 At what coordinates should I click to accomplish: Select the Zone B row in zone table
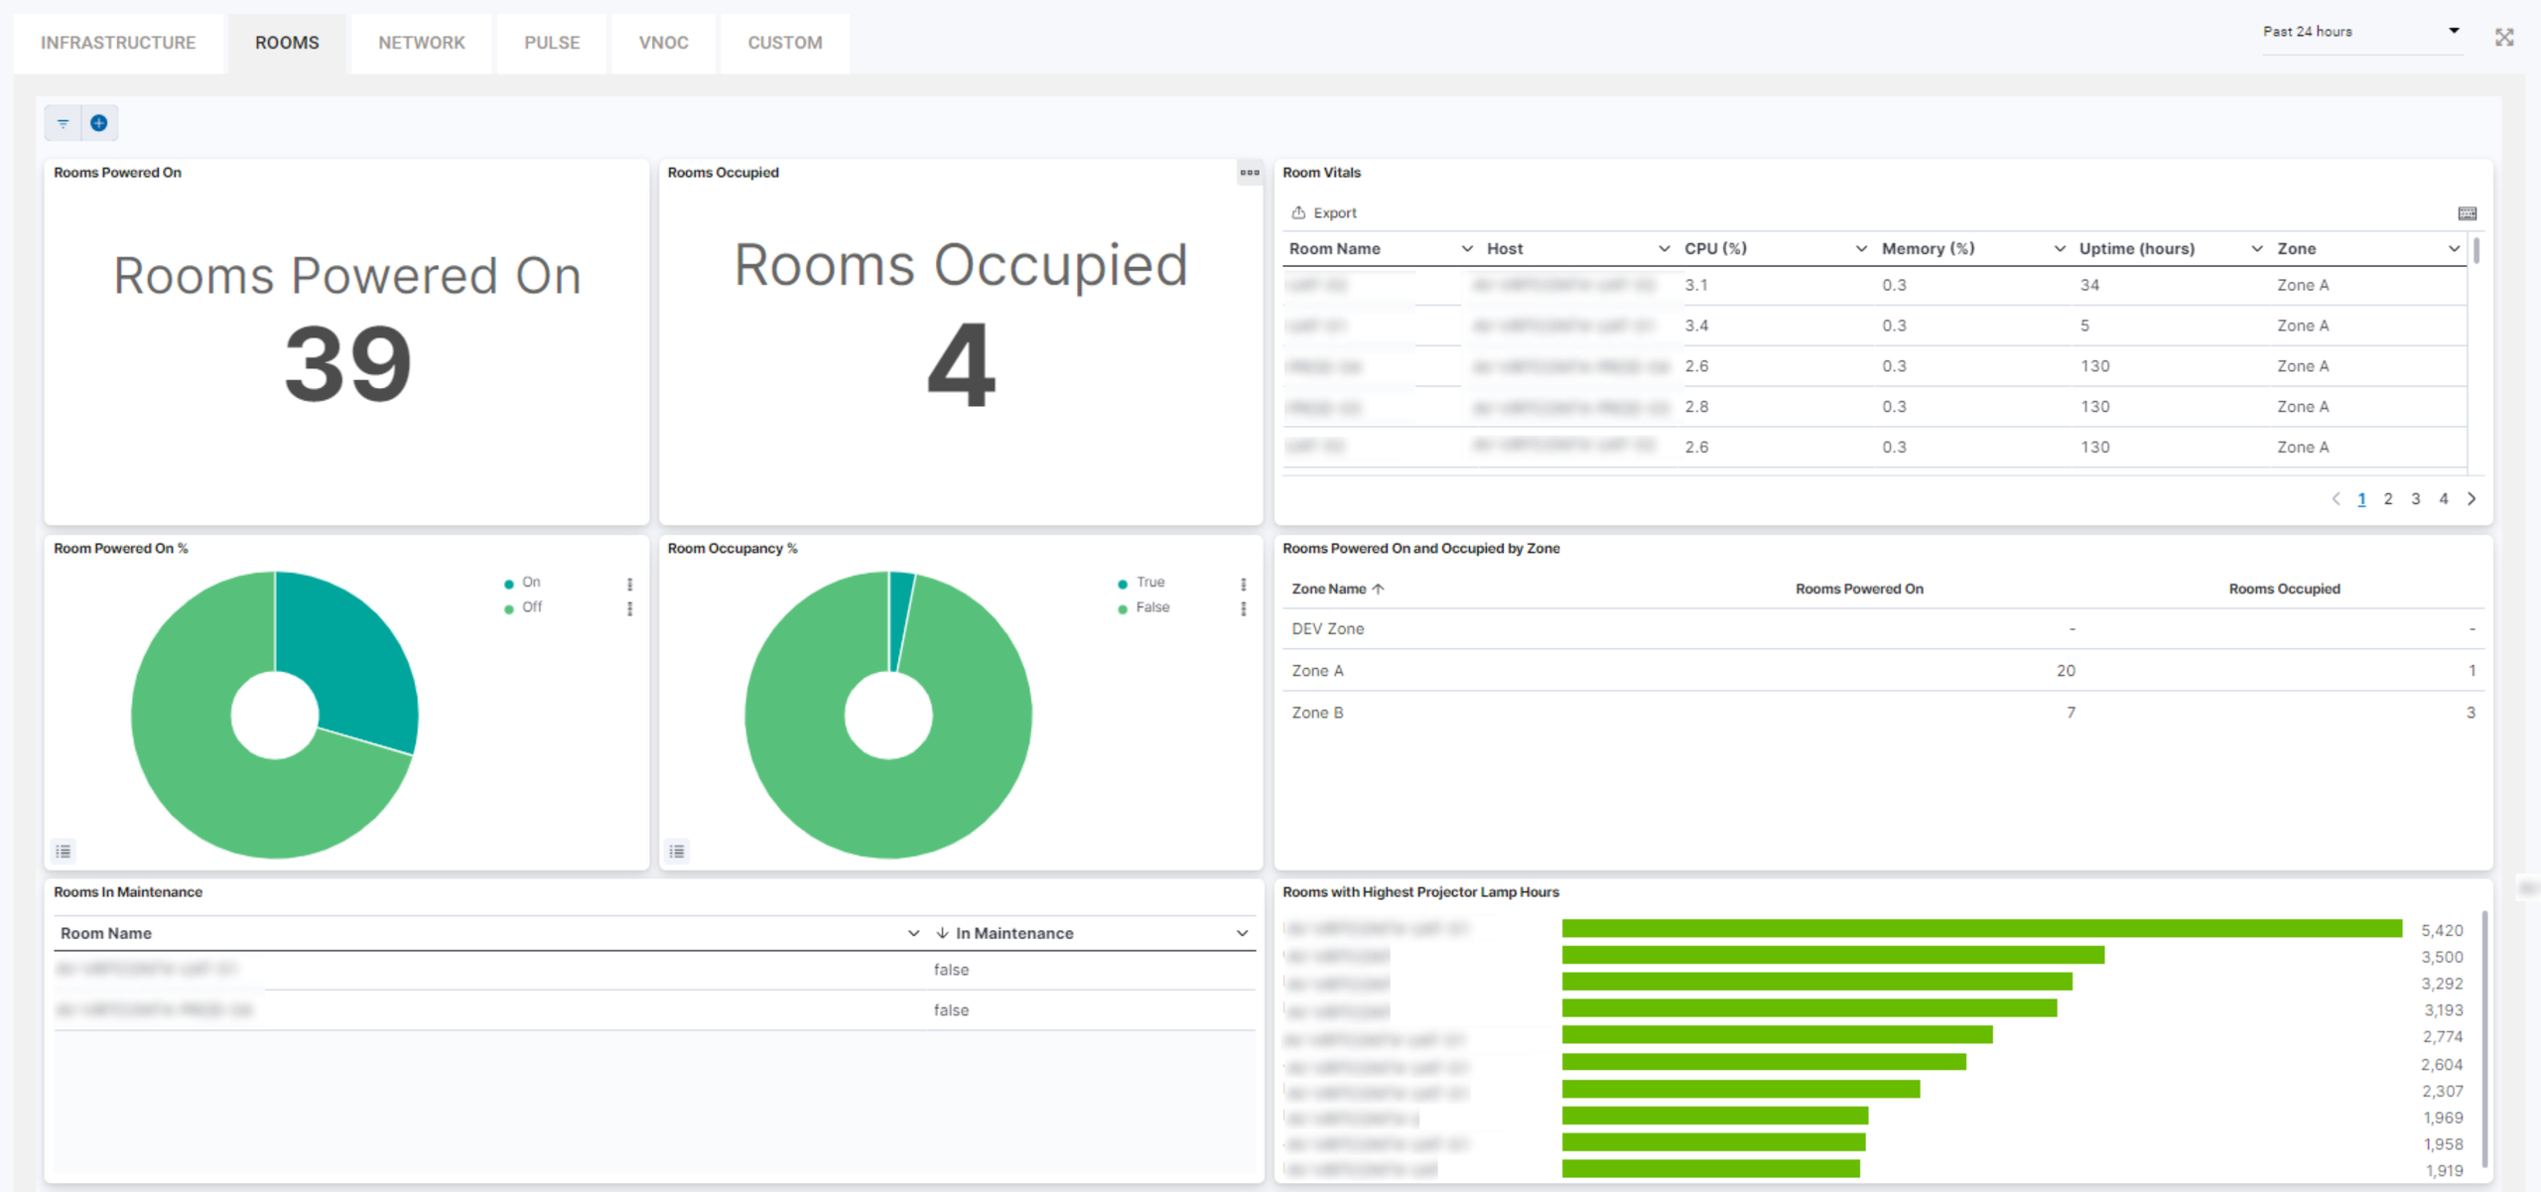[x=1883, y=712]
